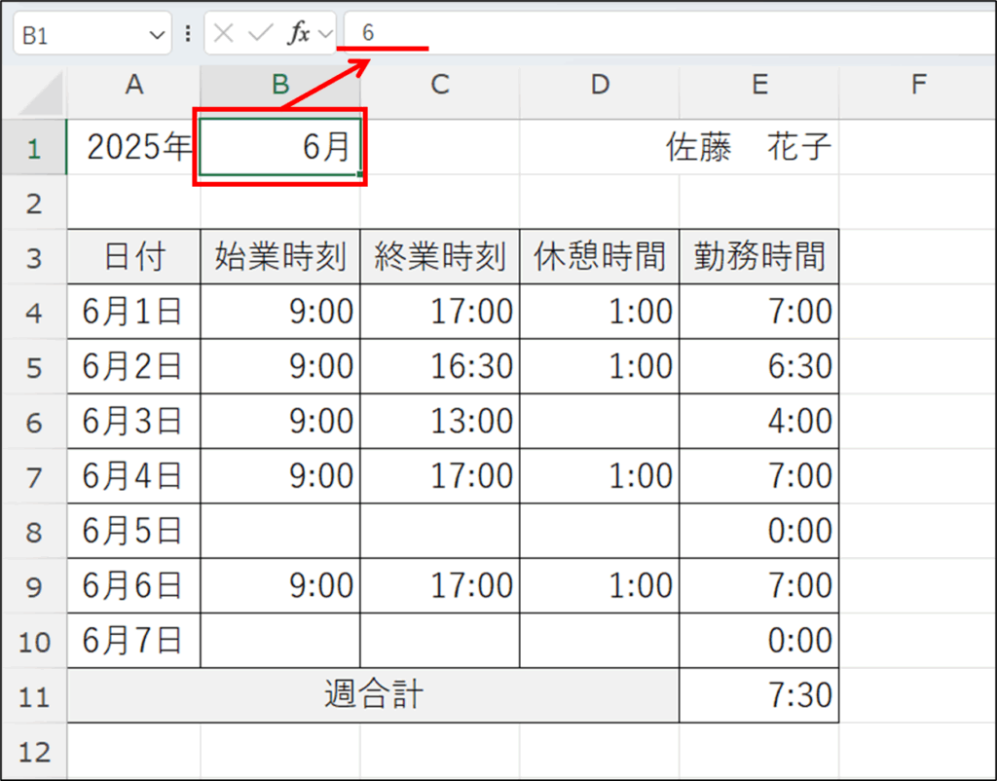Expand the dropdown next to fx icon
The image size is (997, 781).
[x=325, y=34]
